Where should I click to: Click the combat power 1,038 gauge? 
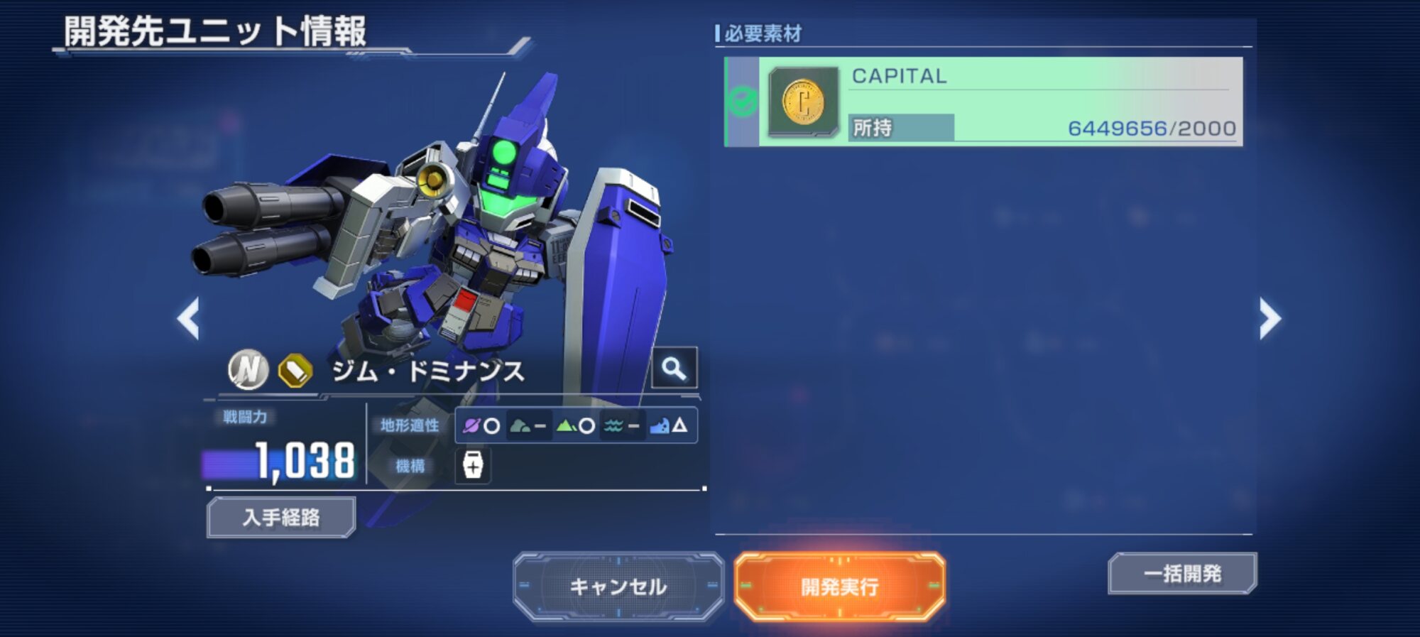280,461
